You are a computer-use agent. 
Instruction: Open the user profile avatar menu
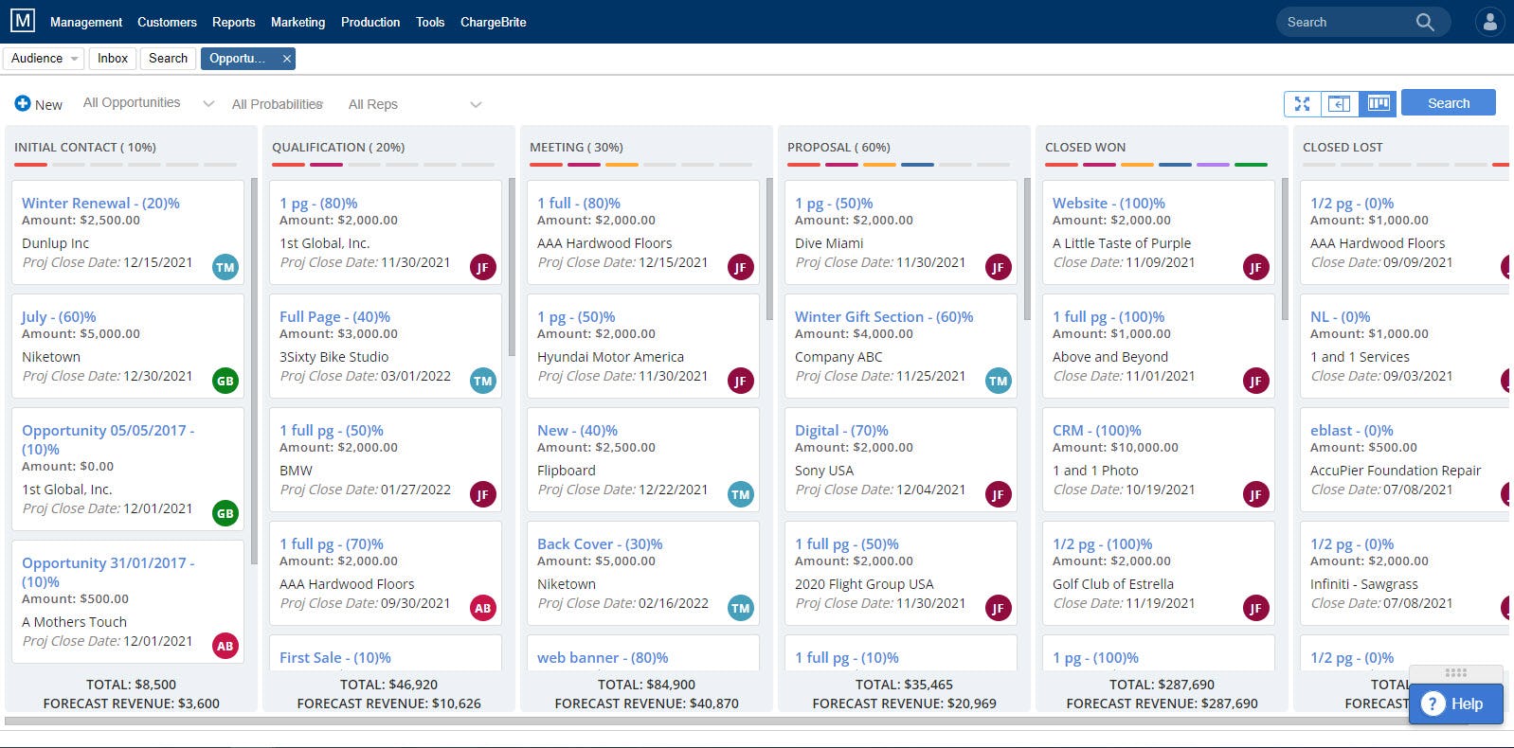coord(1489,22)
